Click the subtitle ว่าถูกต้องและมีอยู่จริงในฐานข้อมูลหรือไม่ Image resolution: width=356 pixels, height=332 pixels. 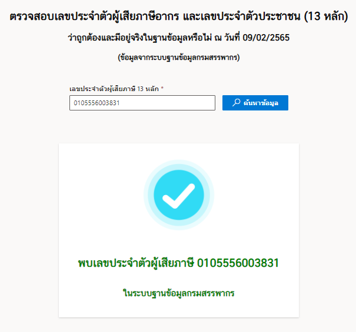point(139,38)
